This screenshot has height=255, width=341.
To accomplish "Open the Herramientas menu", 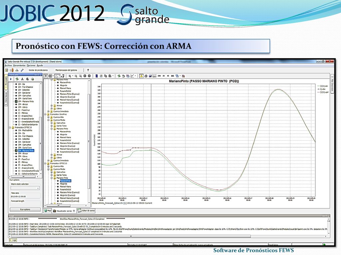I will [19, 65].
